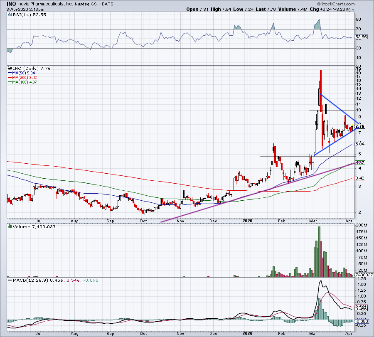Click the RSI(14) 53.55 indicator label
This screenshot has height=337, width=374.
[29, 15]
